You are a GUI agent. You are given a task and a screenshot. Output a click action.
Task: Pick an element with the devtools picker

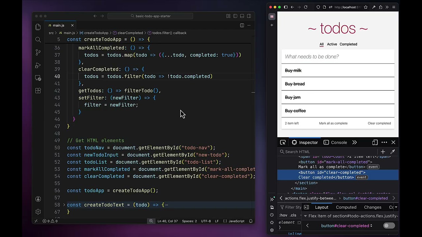(283, 143)
